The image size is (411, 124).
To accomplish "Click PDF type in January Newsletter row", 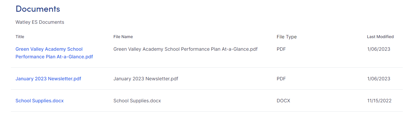I will tap(281, 79).
